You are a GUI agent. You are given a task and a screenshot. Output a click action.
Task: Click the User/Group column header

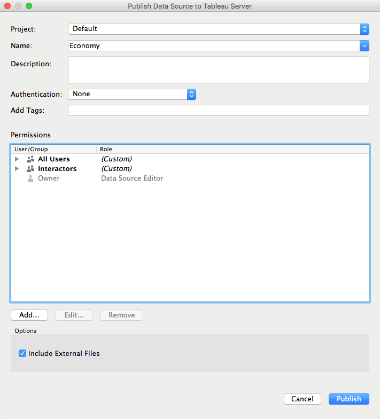pos(53,149)
